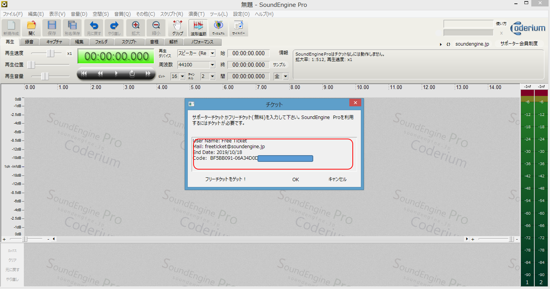Toggle 波形追跡 waveform tracking

click(x=198, y=28)
